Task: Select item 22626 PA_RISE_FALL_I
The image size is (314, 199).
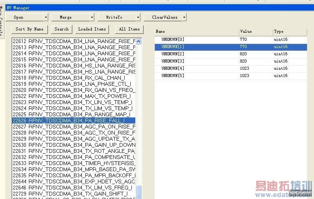Action: pyautogui.click(x=74, y=120)
